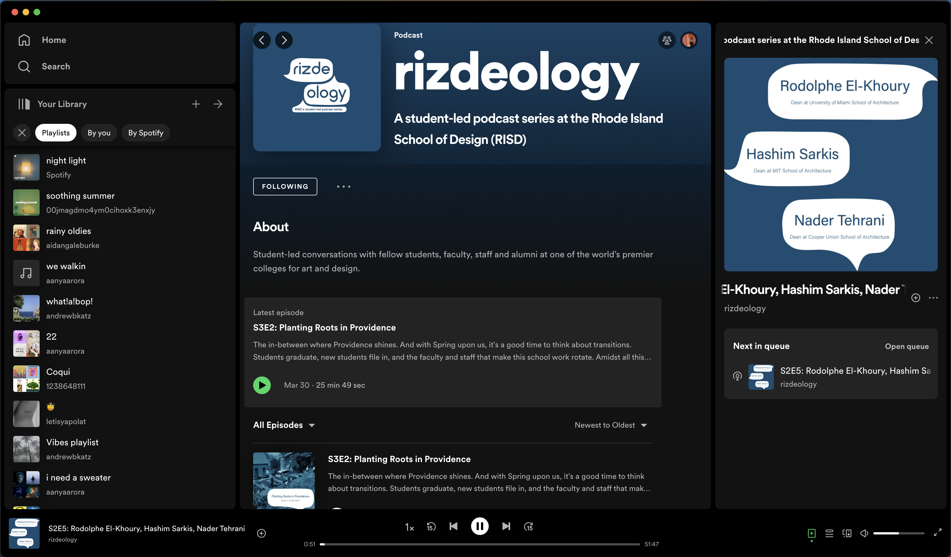Mute the volume speaker icon
This screenshot has width=951, height=557.
(864, 533)
